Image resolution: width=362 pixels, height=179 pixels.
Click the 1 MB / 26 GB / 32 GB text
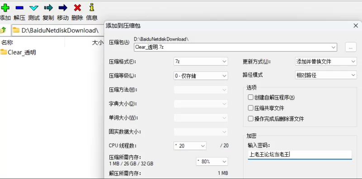[x=131, y=164]
